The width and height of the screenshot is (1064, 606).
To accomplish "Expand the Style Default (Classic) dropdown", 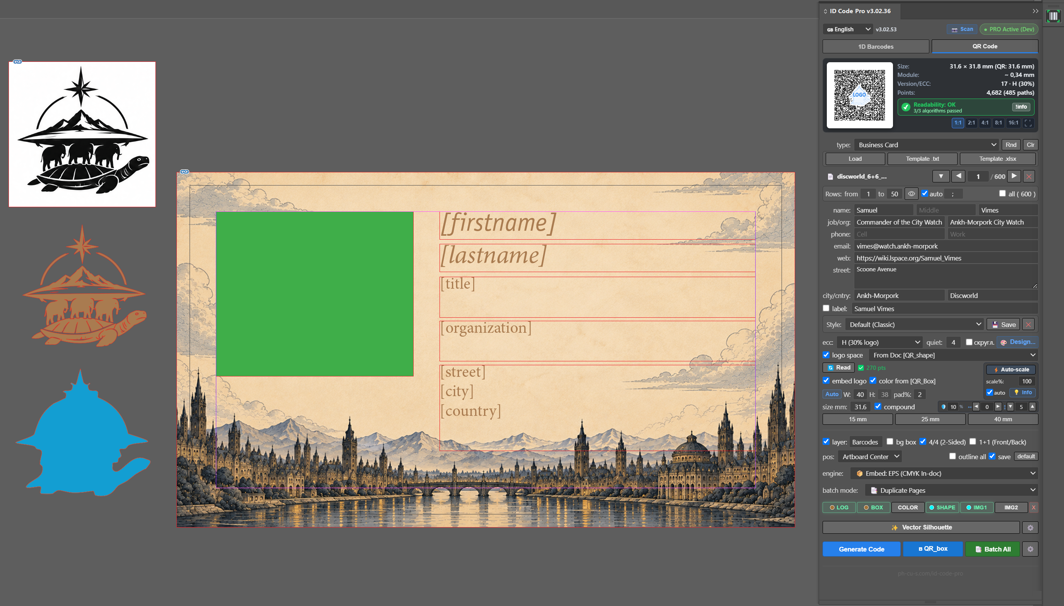I will [x=914, y=325].
